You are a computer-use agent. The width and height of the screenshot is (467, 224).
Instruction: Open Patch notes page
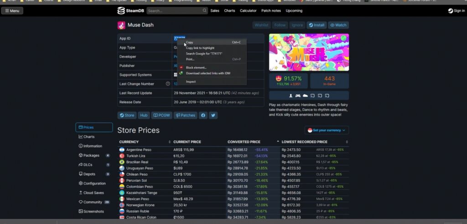[271, 11]
